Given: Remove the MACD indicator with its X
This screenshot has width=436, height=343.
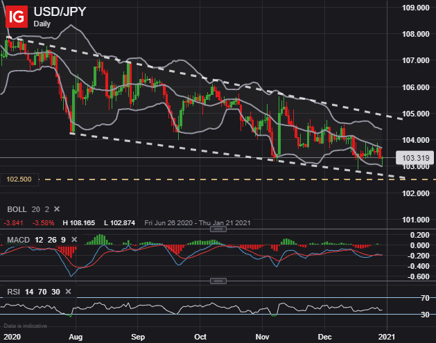Looking at the screenshot, I should [74, 239].
